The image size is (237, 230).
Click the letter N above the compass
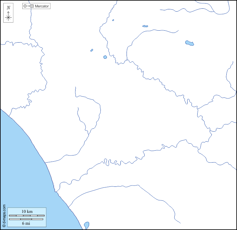tap(8, 8)
